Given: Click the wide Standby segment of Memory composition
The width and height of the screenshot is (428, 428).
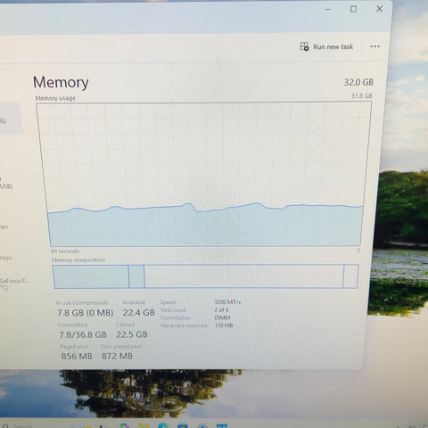Looking at the screenshot, I should (243, 276).
